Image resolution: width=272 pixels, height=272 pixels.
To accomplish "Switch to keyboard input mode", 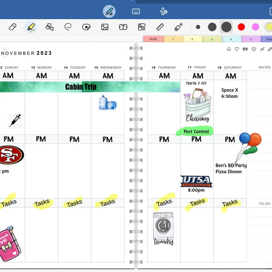I will point(136,11).
